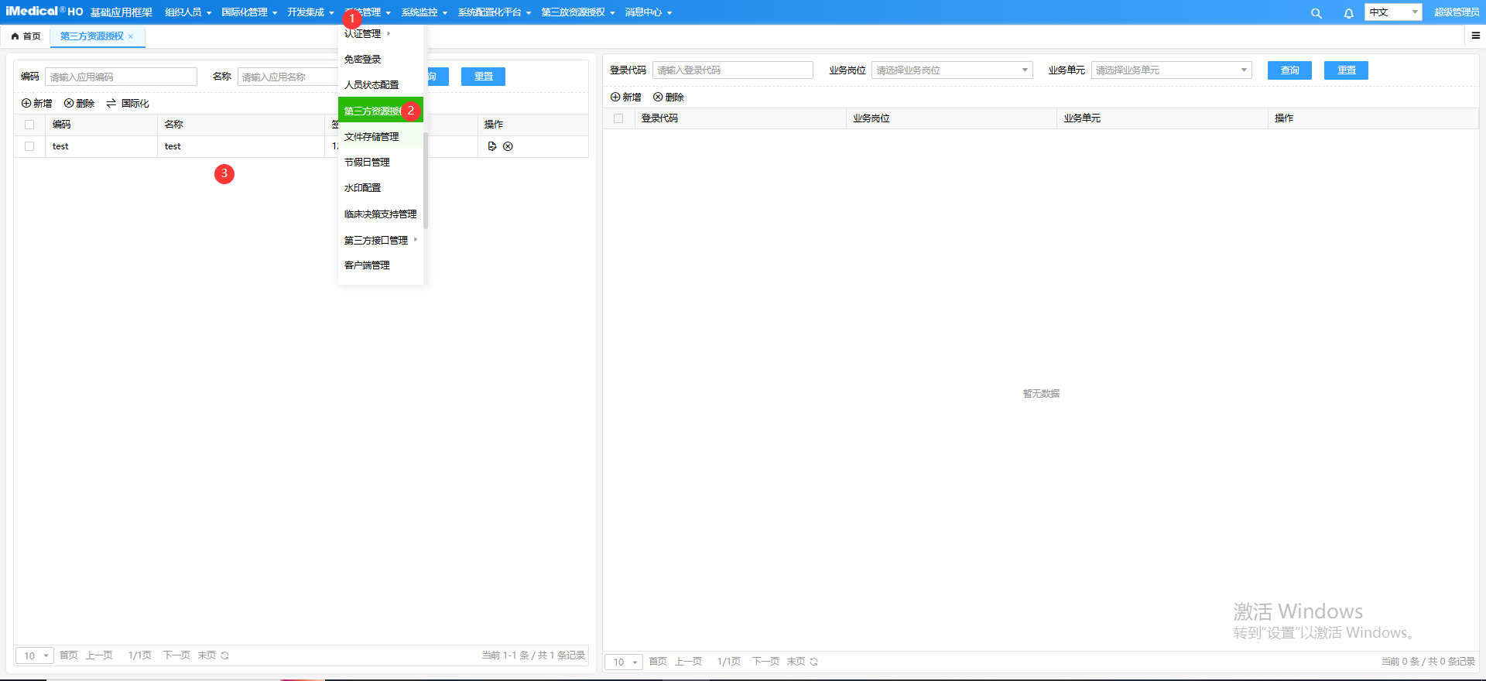The image size is (1486, 681).
Task: Check the test row checkbox
Action: point(29,146)
